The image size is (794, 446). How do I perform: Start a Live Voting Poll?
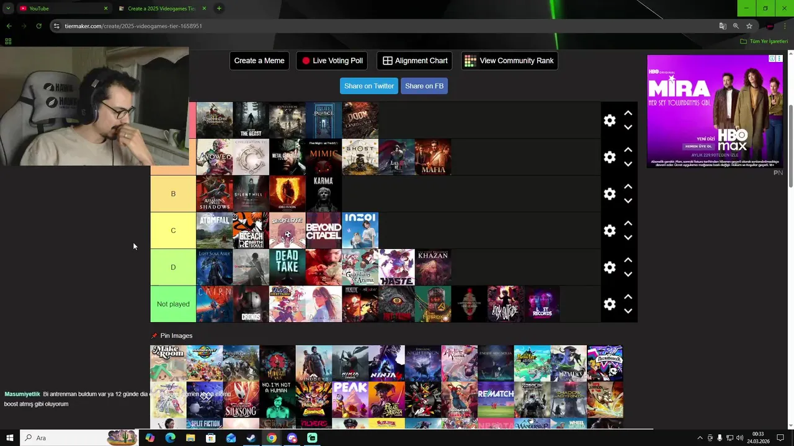click(x=332, y=61)
